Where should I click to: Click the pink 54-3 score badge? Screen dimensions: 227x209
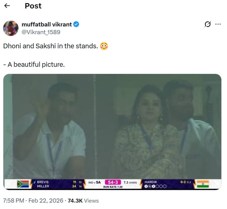tap(115, 182)
